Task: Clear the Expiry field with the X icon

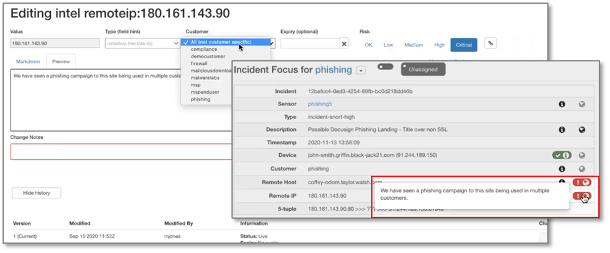Action: pos(344,43)
